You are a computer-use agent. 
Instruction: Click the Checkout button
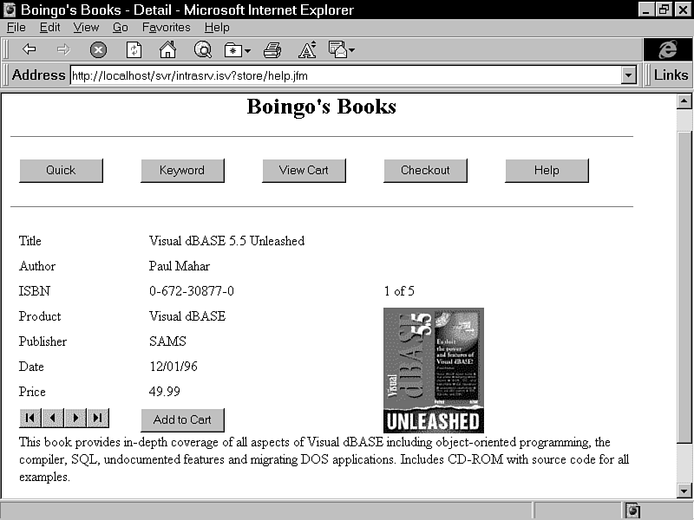425,171
